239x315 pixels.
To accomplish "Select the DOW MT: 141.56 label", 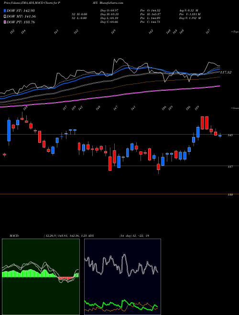I will point(22,16).
